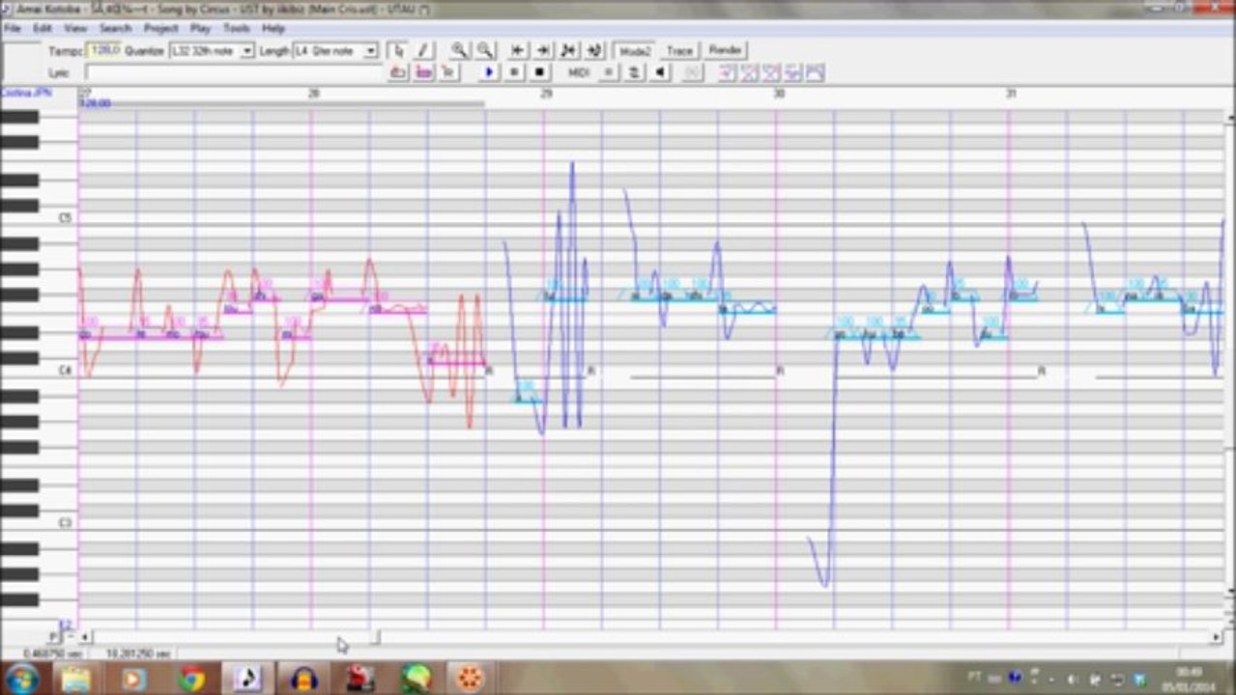The width and height of the screenshot is (1236, 695).
Task: Open the Edit menu
Action: click(x=43, y=29)
